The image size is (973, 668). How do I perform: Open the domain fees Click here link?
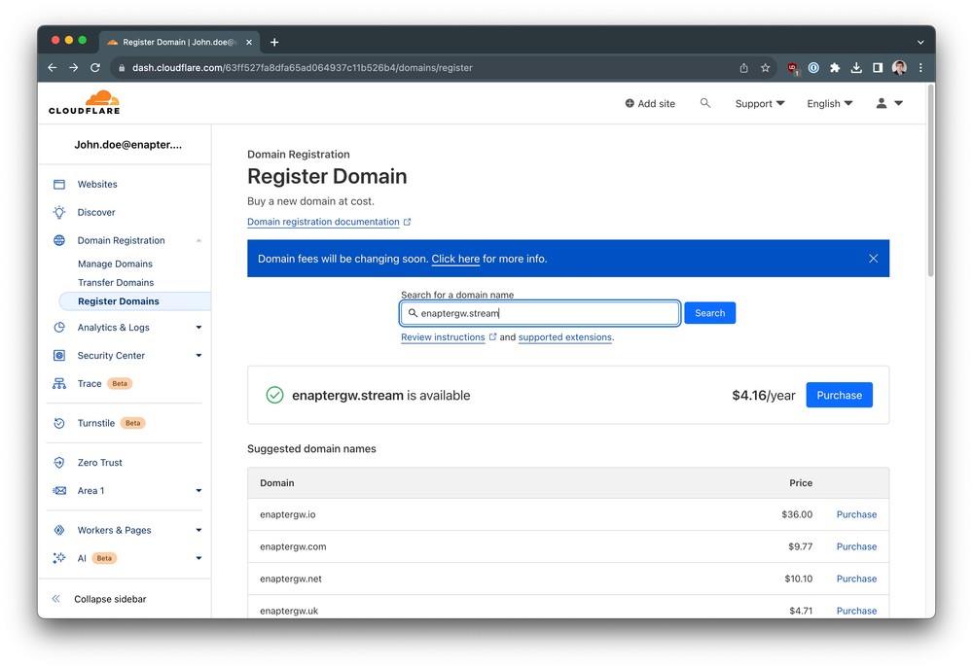pos(455,259)
